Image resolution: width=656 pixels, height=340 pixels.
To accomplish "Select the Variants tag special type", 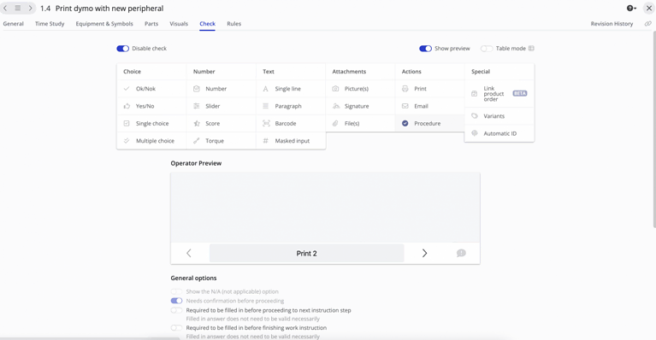I will [x=499, y=116].
